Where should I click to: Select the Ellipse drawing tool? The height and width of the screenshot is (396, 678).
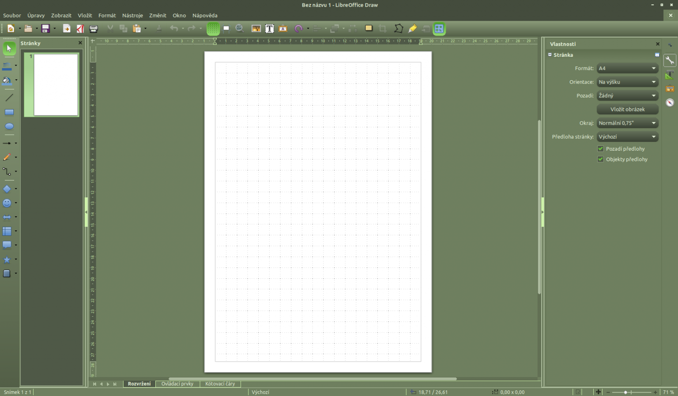coord(9,126)
